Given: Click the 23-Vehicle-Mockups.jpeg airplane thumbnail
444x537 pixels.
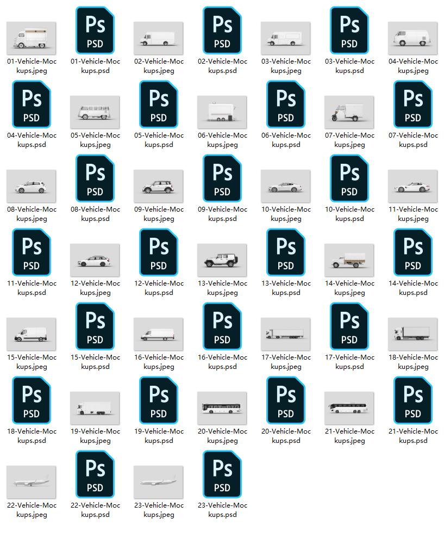Looking at the screenshot, I should [159, 482].
